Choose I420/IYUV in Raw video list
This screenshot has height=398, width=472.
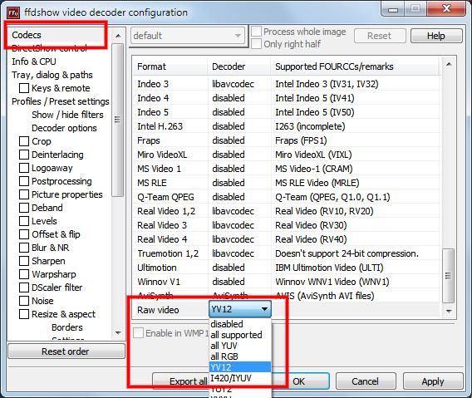pyautogui.click(x=240, y=378)
